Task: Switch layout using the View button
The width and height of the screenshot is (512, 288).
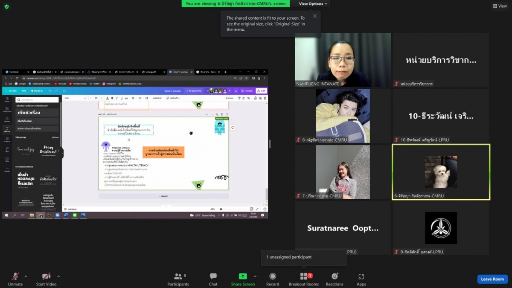Action: click(500, 6)
